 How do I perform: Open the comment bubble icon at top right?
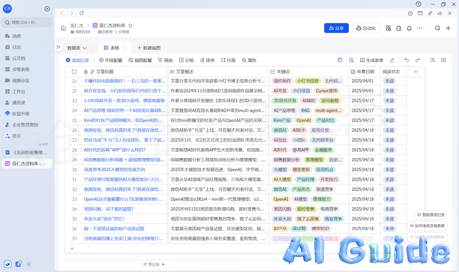tap(410, 13)
